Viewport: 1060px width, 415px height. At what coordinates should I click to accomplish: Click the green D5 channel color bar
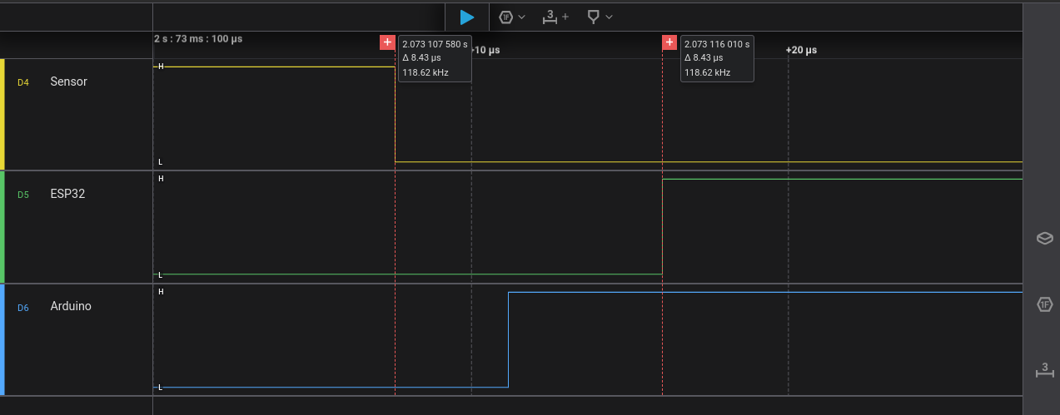click(2, 226)
